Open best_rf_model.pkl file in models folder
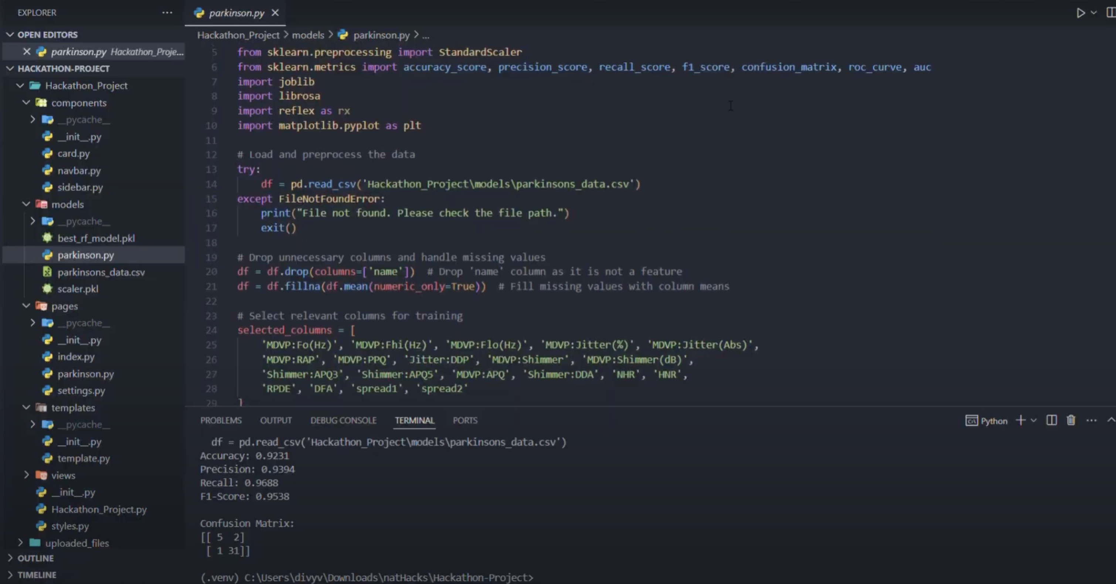 (x=96, y=238)
